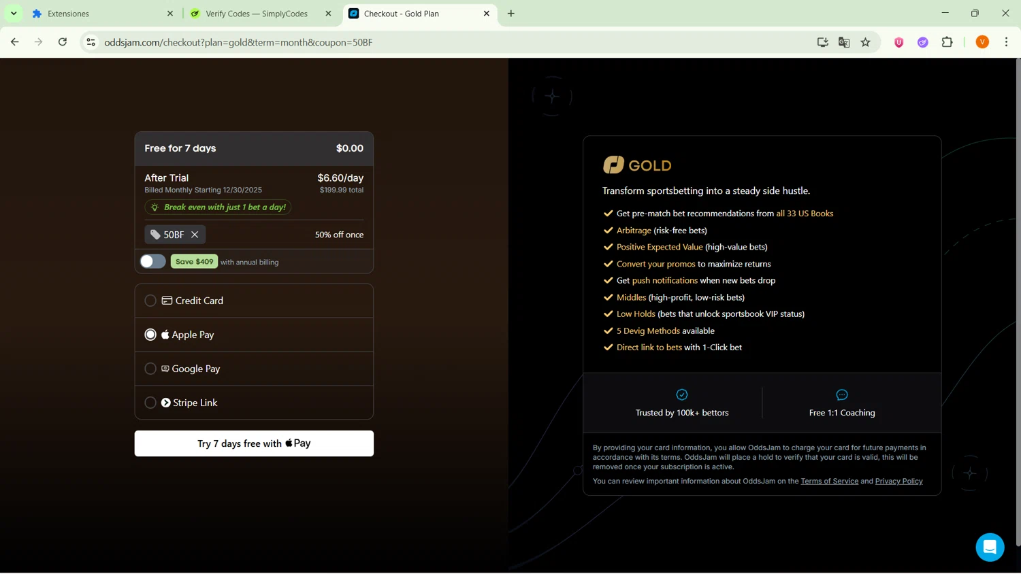Choose Google Pay as payment method
The width and height of the screenshot is (1021, 574).
254,369
